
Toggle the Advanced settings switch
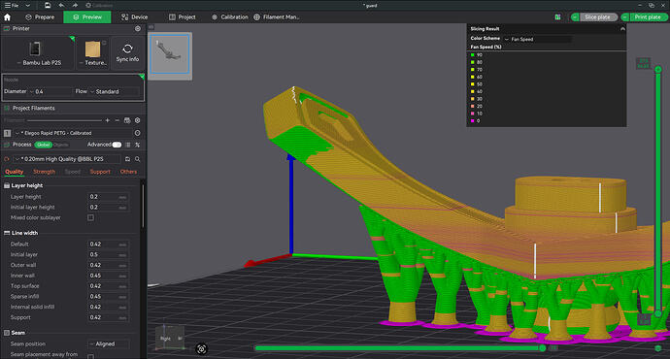click(x=117, y=145)
